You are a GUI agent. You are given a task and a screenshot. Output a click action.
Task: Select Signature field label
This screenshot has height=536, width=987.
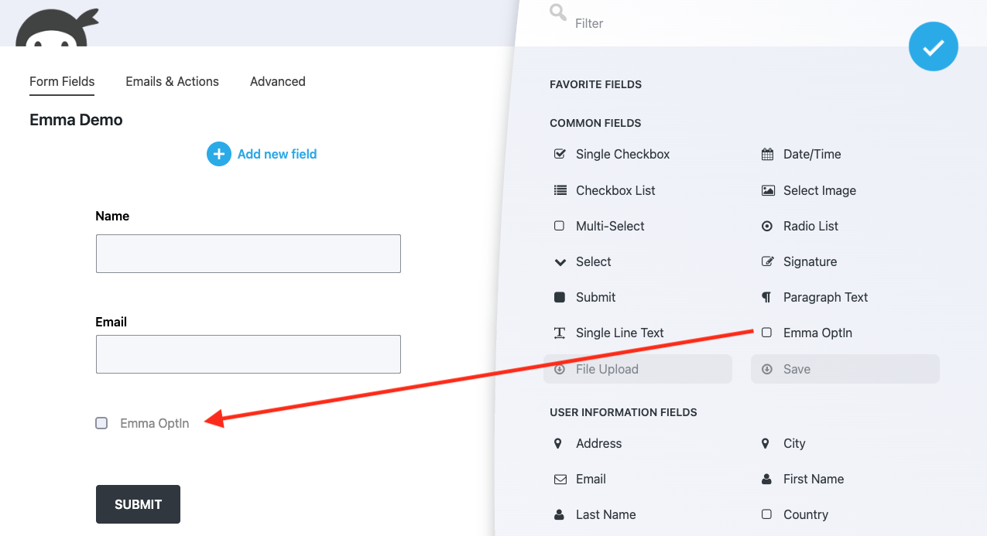(x=811, y=261)
